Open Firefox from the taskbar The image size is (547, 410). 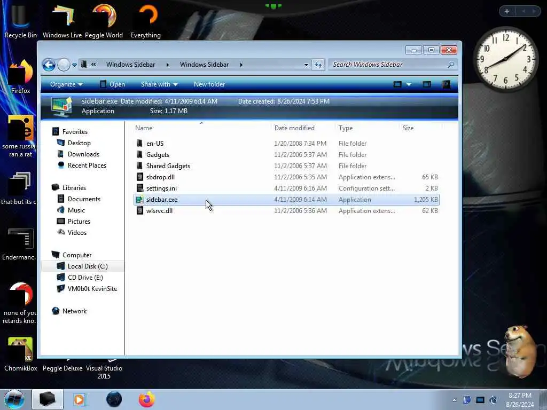tap(146, 399)
